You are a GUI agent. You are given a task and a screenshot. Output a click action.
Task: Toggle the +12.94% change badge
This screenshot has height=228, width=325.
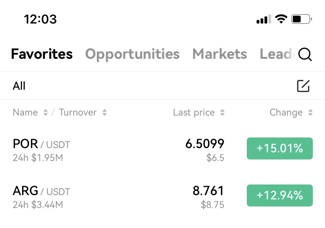click(279, 195)
